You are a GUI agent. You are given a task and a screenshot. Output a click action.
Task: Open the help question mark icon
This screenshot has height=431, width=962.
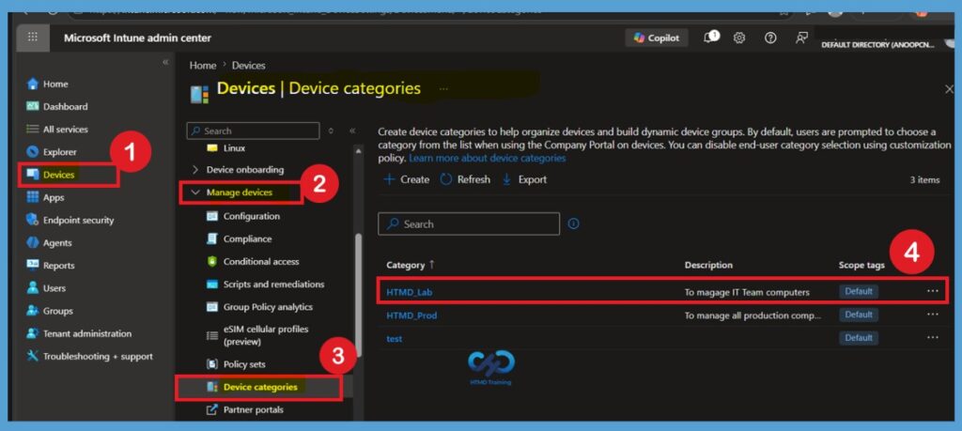[770, 38]
